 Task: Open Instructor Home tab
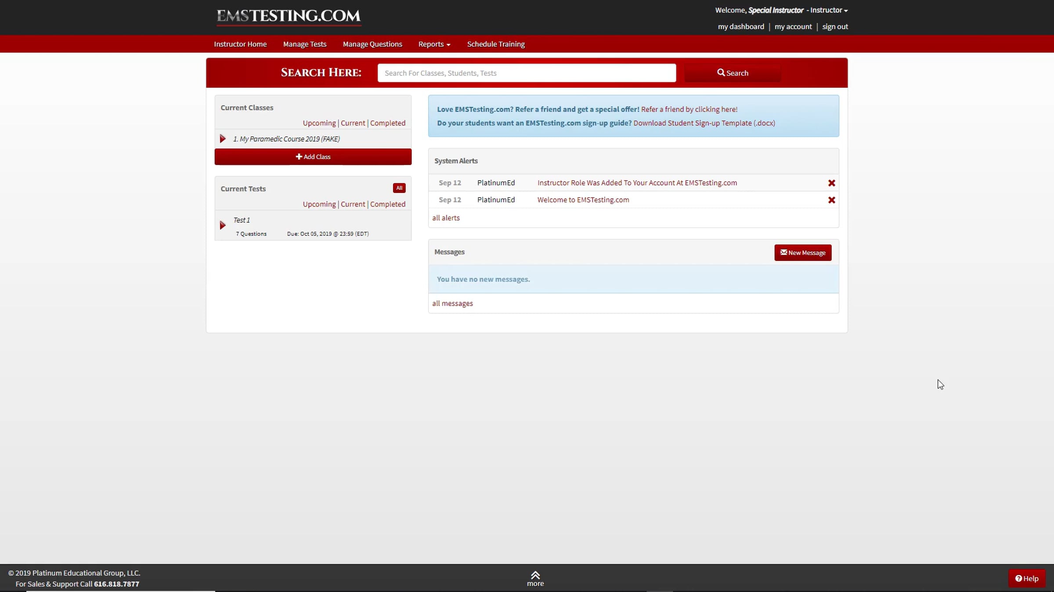click(240, 44)
